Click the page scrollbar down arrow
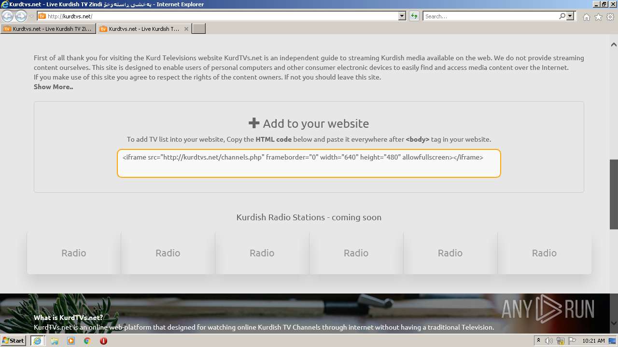This screenshot has width=618, height=347. [x=614, y=323]
